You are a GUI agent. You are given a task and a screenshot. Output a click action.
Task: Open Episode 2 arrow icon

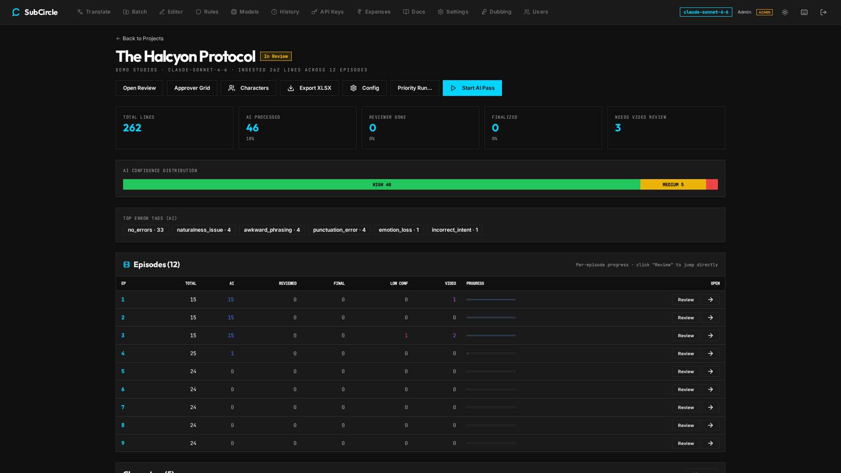tap(710, 318)
